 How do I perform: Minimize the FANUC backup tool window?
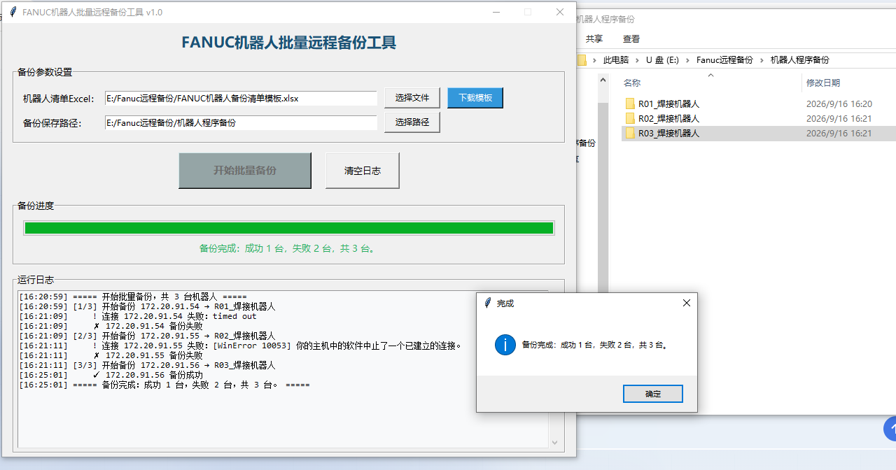tap(496, 12)
